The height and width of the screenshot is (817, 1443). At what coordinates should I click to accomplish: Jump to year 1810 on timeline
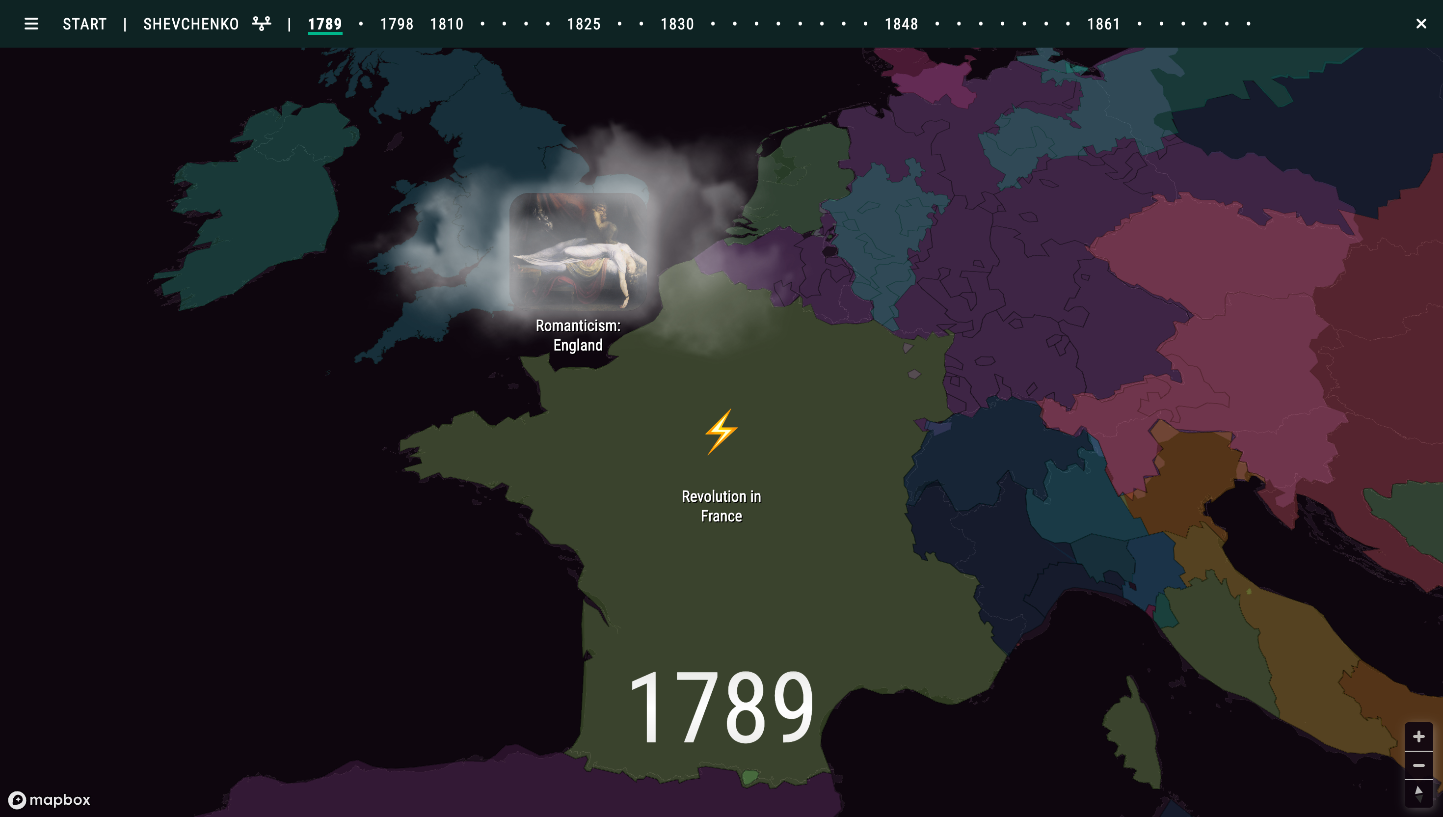[447, 24]
